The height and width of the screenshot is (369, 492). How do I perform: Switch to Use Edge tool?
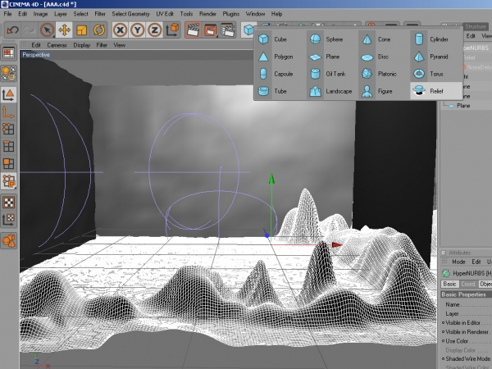pos(8,146)
